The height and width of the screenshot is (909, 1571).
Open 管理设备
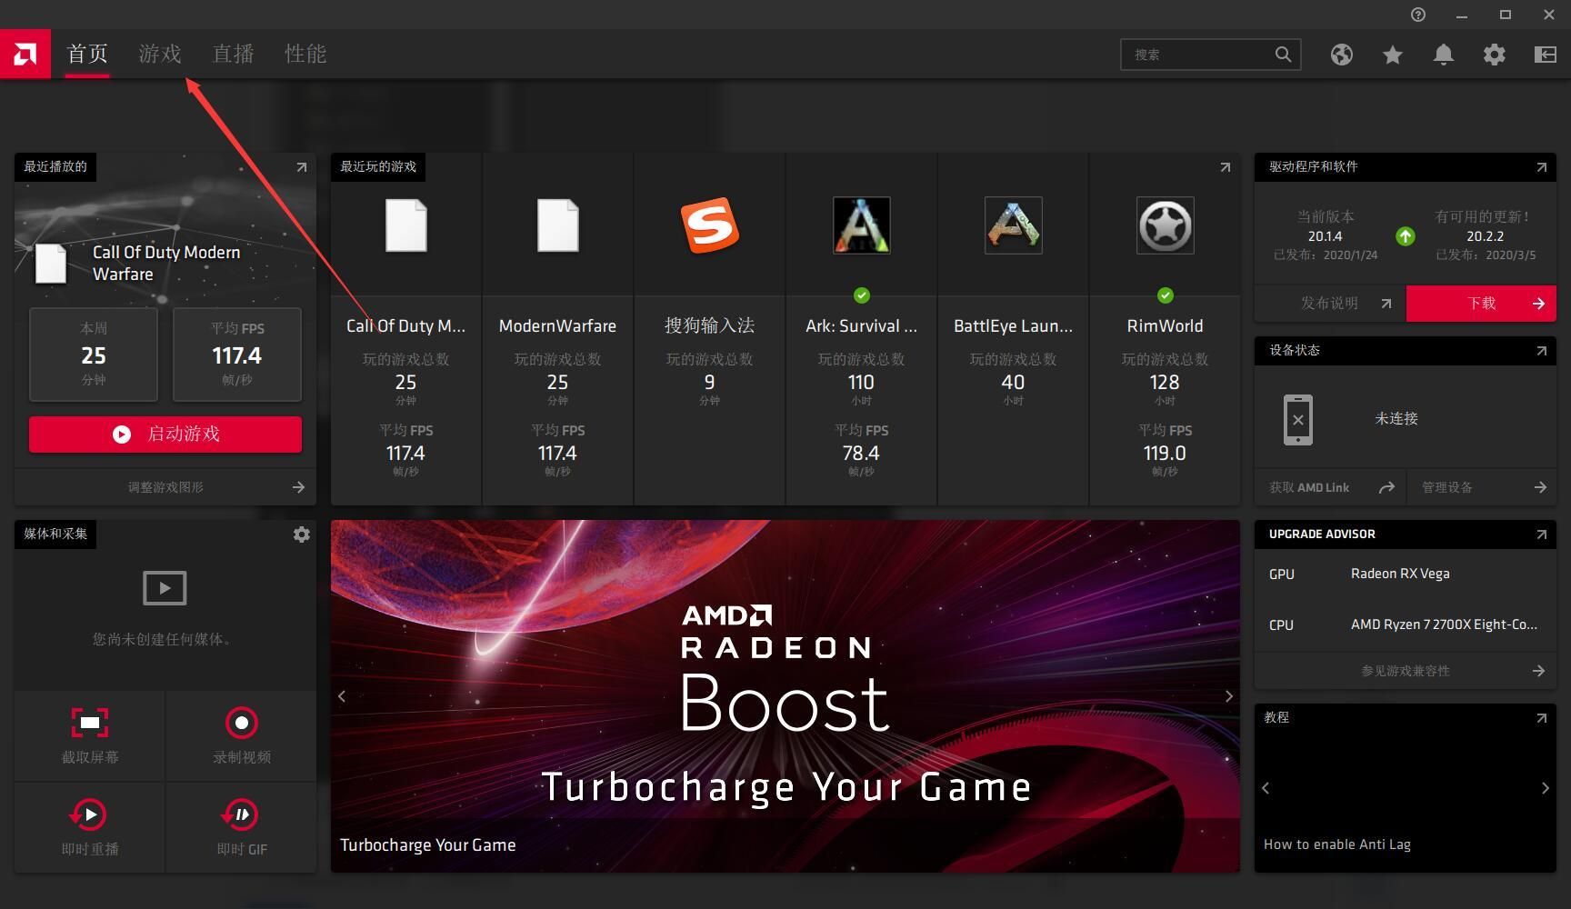pyautogui.click(x=1482, y=487)
